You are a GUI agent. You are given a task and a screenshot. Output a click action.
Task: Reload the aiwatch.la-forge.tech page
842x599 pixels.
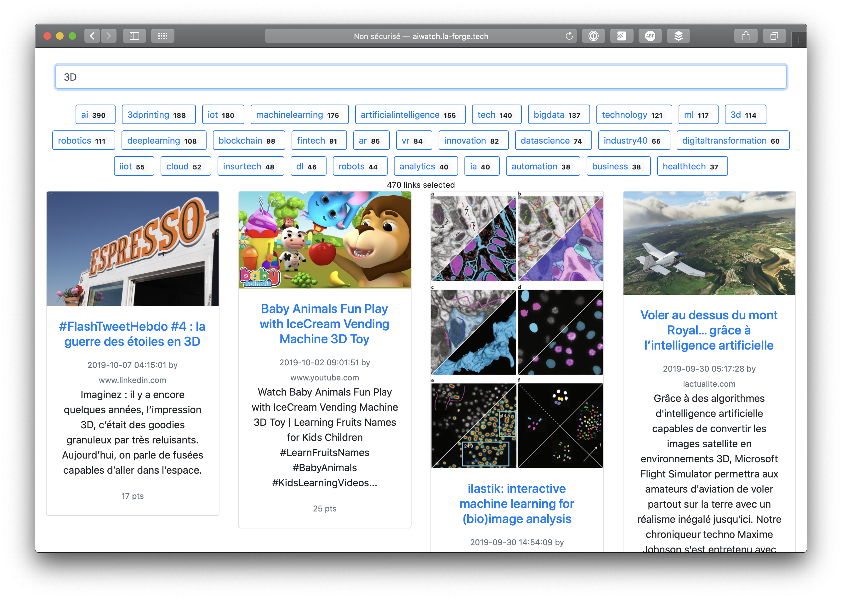pos(569,36)
